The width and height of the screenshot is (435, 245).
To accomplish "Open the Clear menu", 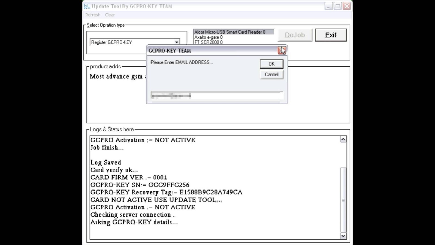I will click(x=110, y=15).
